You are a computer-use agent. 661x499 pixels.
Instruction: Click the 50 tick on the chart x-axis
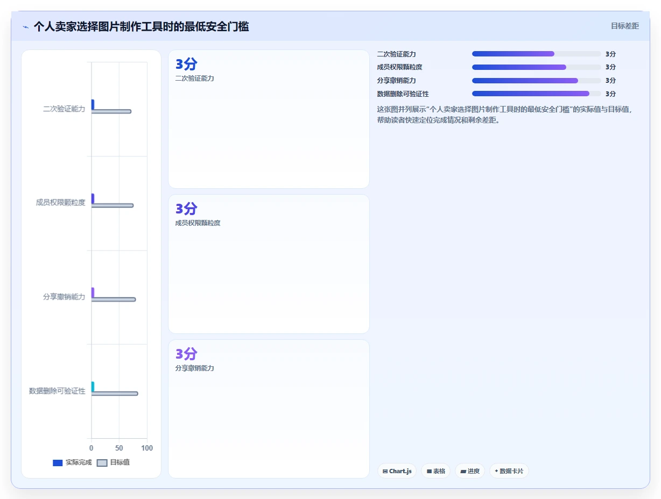point(119,448)
